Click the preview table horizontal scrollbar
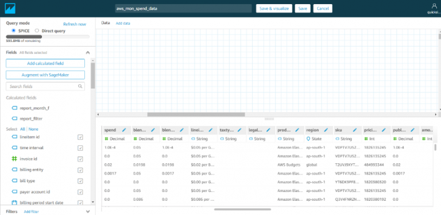 coord(242,209)
